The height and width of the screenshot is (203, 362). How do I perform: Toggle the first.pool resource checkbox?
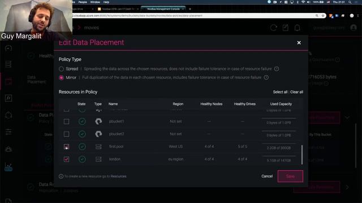click(x=66, y=147)
